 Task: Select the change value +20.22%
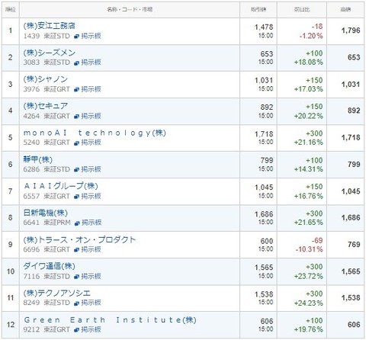coord(309,116)
